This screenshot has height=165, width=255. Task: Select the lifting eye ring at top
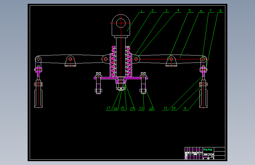click(121, 23)
